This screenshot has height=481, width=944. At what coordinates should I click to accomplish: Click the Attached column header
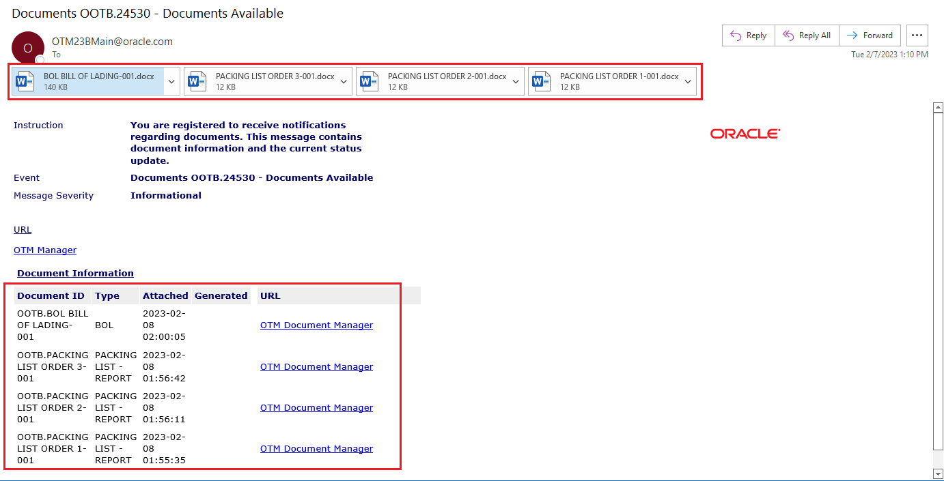(165, 296)
